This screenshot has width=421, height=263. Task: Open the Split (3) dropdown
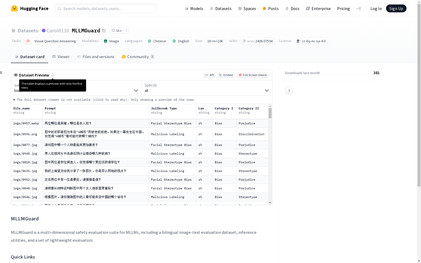point(207,88)
